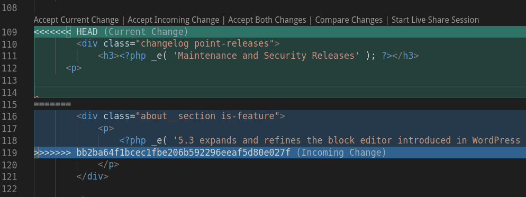Image resolution: width=526 pixels, height=197 pixels.
Task: Click empty line 113 in current change
Action: coord(280,80)
